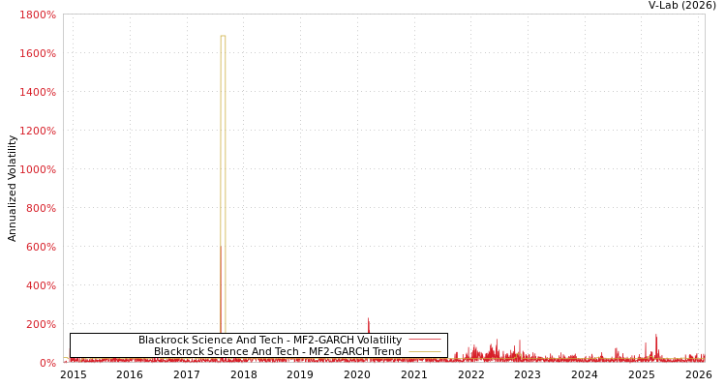
Task: Click the 800% y-axis label
Action: pos(42,208)
